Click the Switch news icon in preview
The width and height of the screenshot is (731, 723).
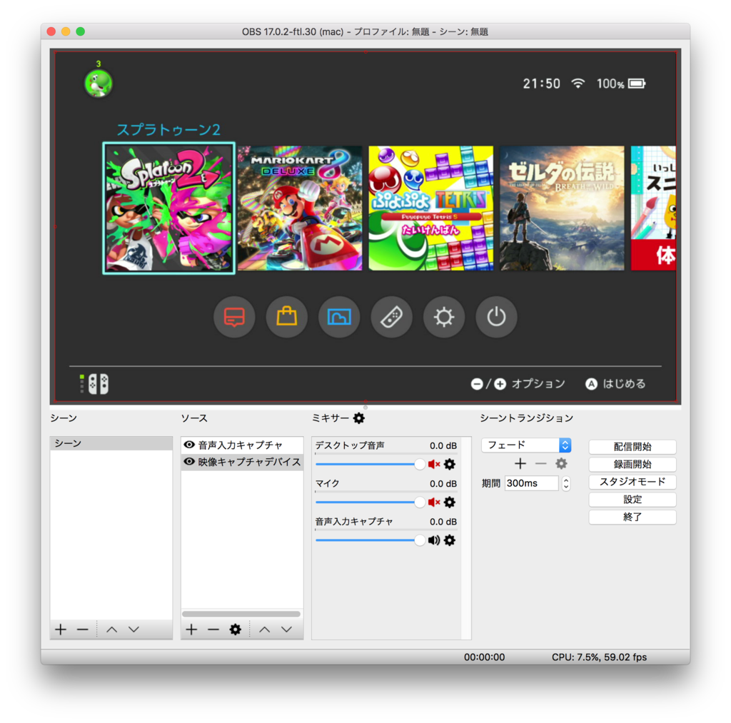(234, 317)
